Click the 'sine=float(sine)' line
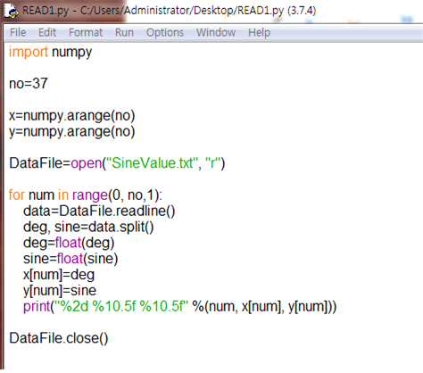Image resolution: width=423 pixels, height=373 pixels. 70,259
